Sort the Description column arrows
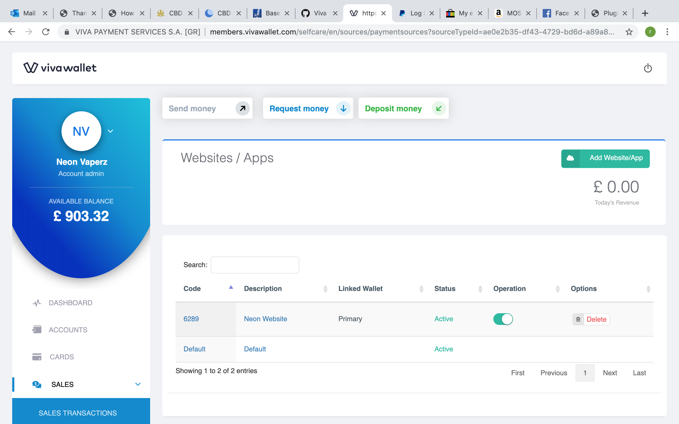679x424 pixels. click(x=325, y=289)
